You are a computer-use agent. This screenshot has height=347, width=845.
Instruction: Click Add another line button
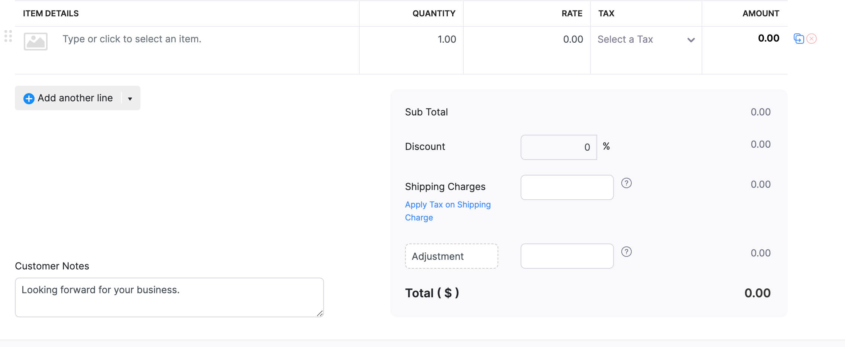pos(75,98)
